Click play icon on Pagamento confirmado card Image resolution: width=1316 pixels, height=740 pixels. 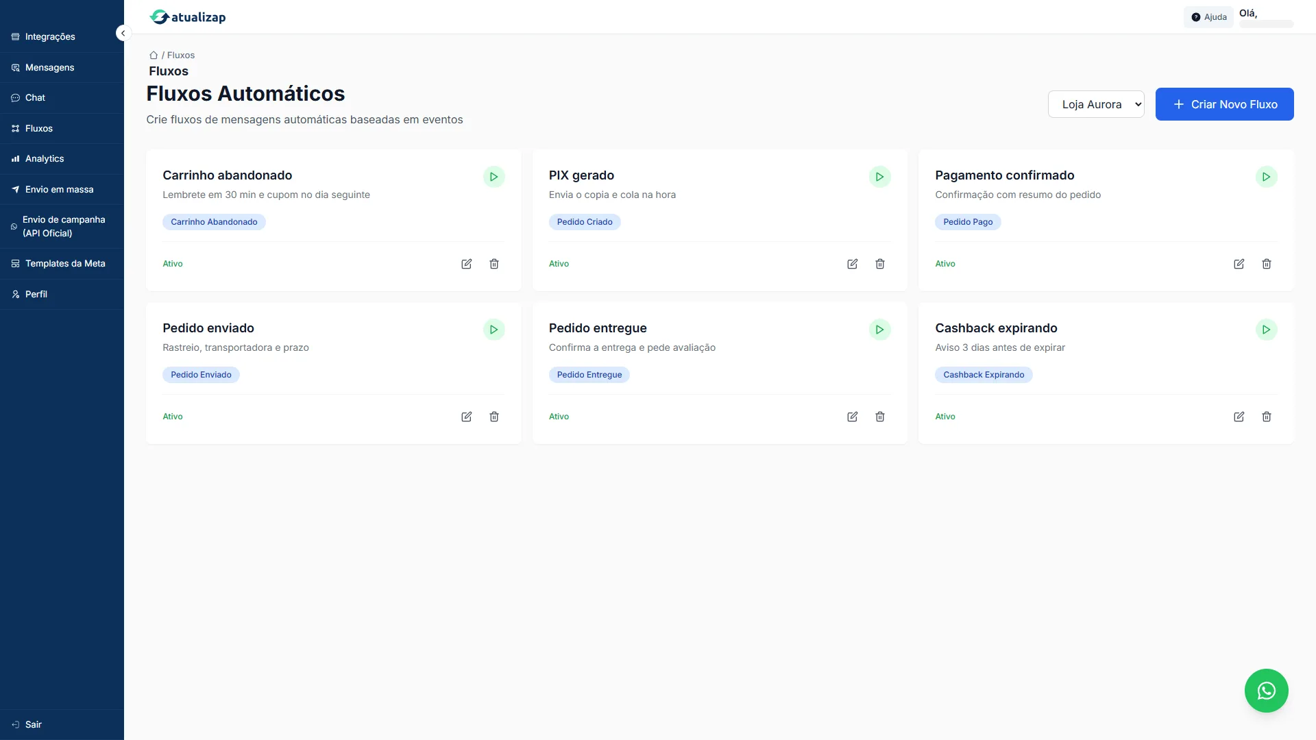1266,177
